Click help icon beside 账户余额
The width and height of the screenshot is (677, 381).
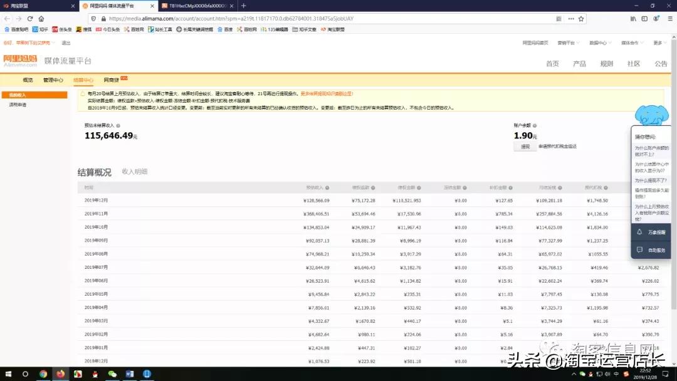[x=535, y=125]
